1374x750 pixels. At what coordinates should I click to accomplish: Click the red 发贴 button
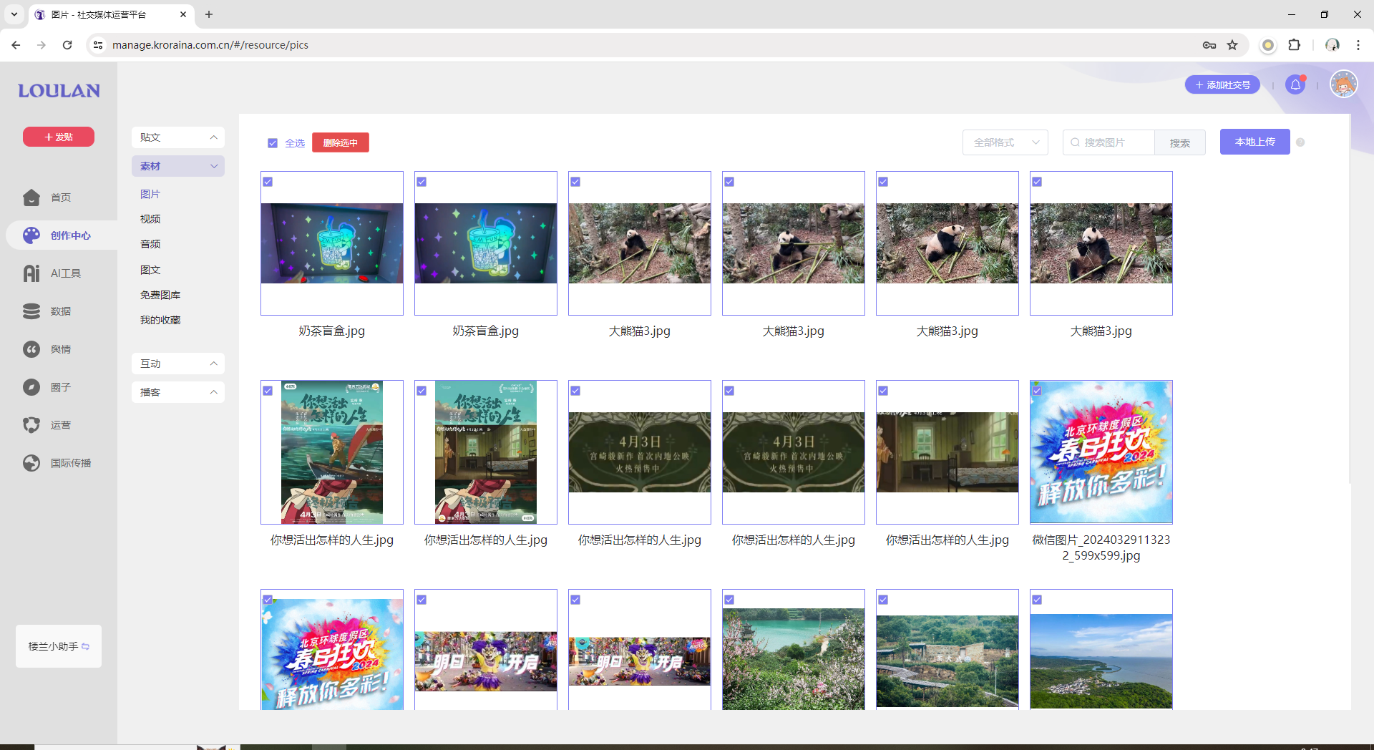[x=59, y=137]
